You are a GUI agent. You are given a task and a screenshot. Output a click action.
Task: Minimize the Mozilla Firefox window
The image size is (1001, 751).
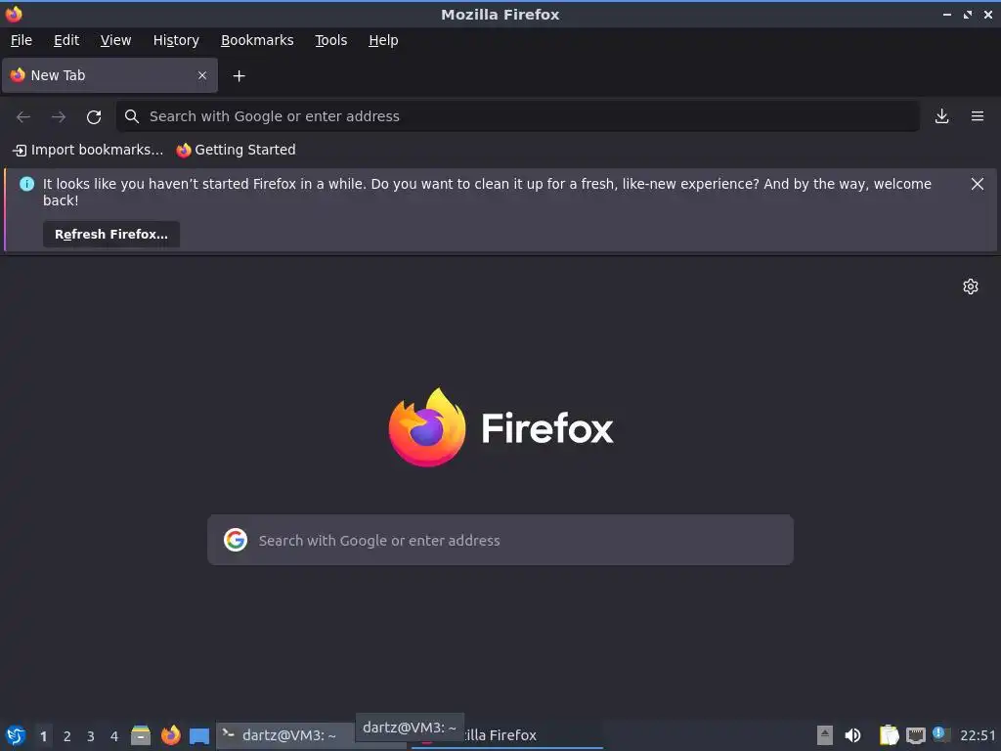pyautogui.click(x=947, y=15)
